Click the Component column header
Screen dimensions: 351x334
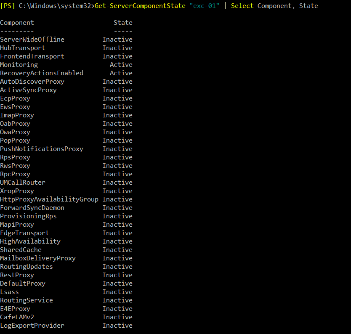(17, 23)
